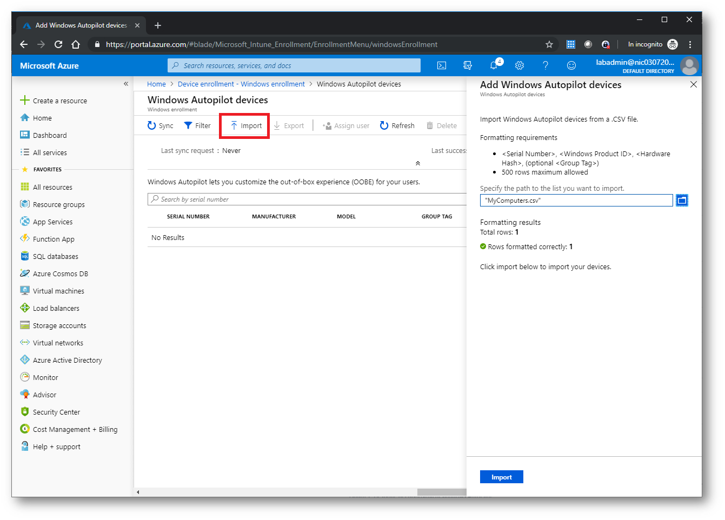Viewport: 725px width, 520px height.
Task: Open Cost Management + Billing
Action: tap(69, 429)
